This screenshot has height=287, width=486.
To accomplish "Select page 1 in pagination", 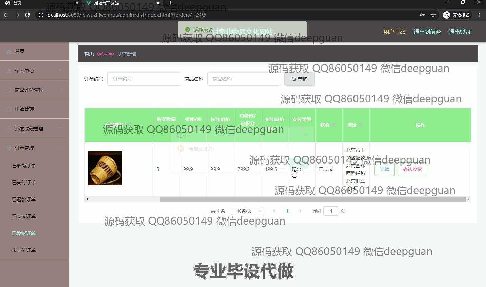I will coord(287,211).
